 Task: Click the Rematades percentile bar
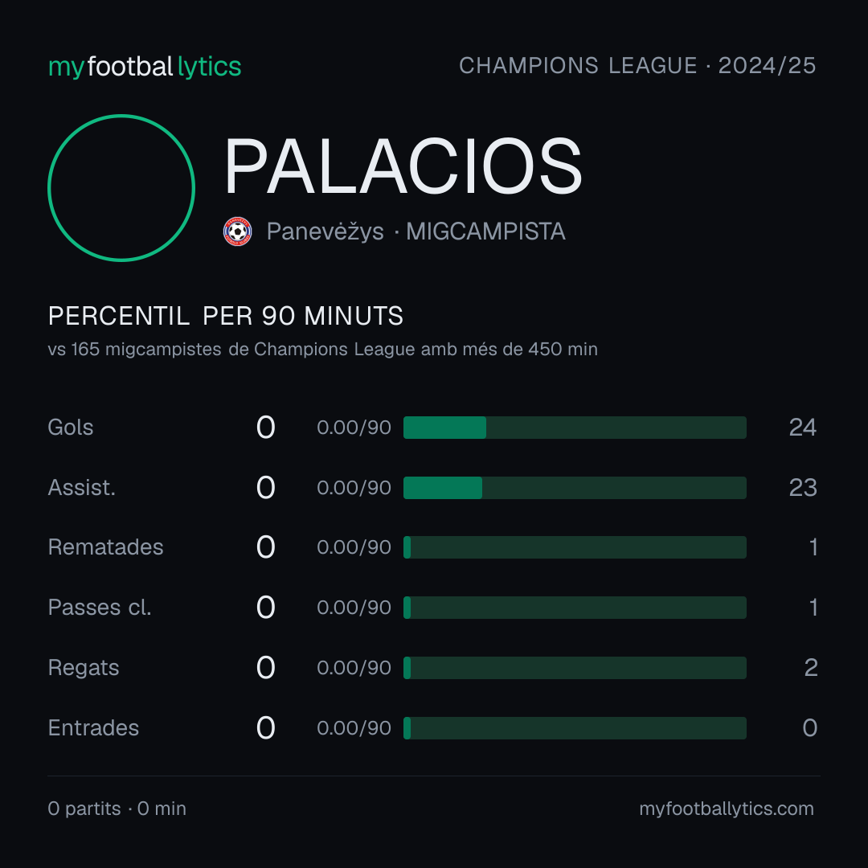coord(575,547)
